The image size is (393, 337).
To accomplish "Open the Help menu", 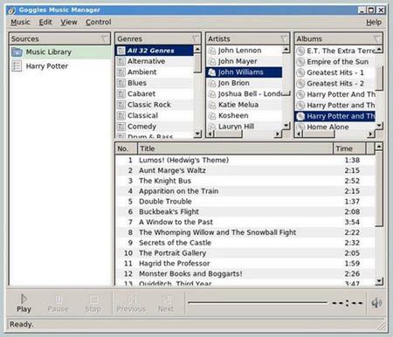I will coord(374,22).
